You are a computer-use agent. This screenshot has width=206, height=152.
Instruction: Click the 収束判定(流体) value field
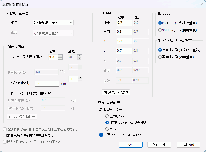tap(47, 84)
